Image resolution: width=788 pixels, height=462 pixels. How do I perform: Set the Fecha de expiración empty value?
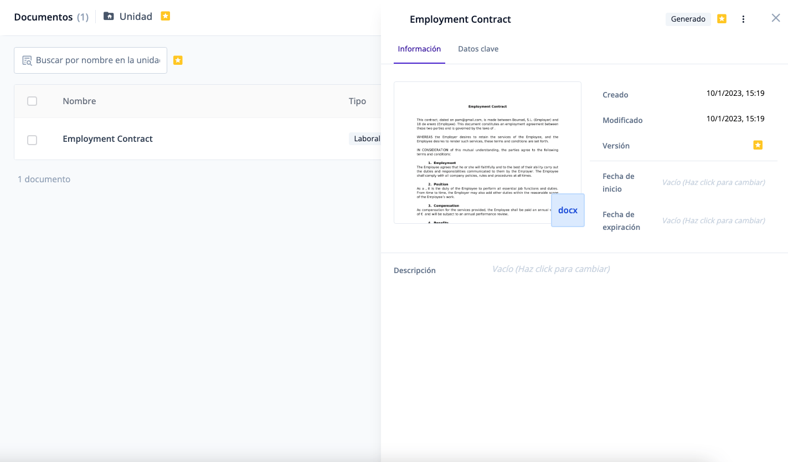[713, 220]
